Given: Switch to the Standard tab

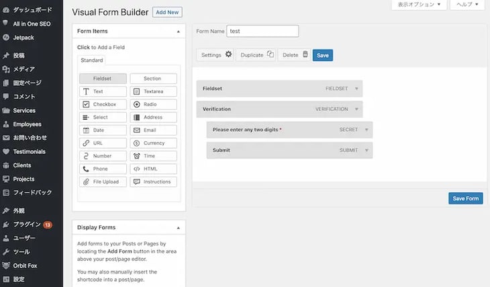Looking at the screenshot, I should coord(92,60).
